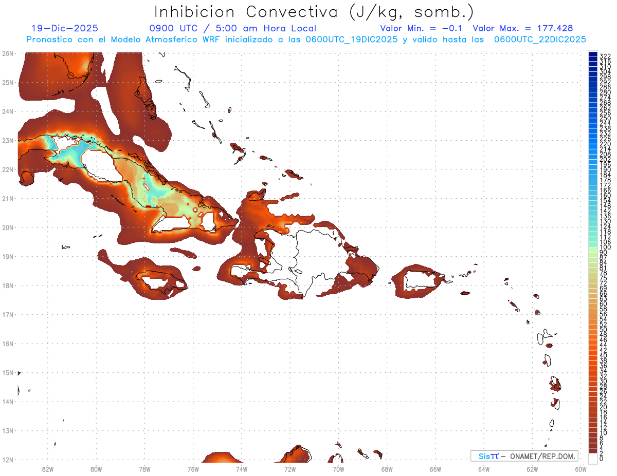Image resolution: width=617 pixels, height=476 pixels.
Task: Click the 68W longitude label
Action: tap(387, 469)
